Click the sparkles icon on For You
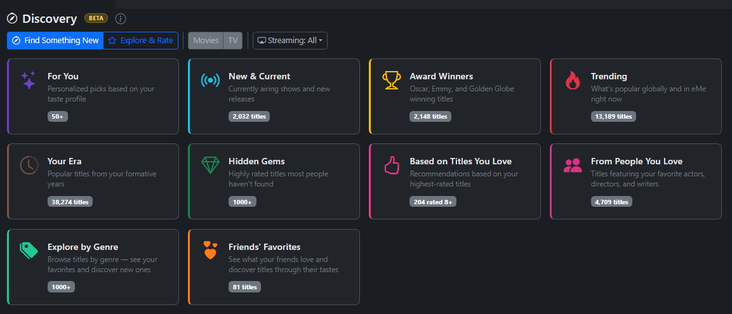The height and width of the screenshot is (314, 732). click(29, 81)
